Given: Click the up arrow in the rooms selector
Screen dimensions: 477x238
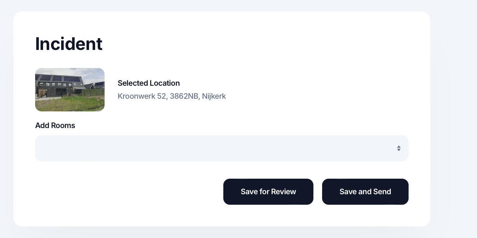Looking at the screenshot, I should (x=398, y=146).
